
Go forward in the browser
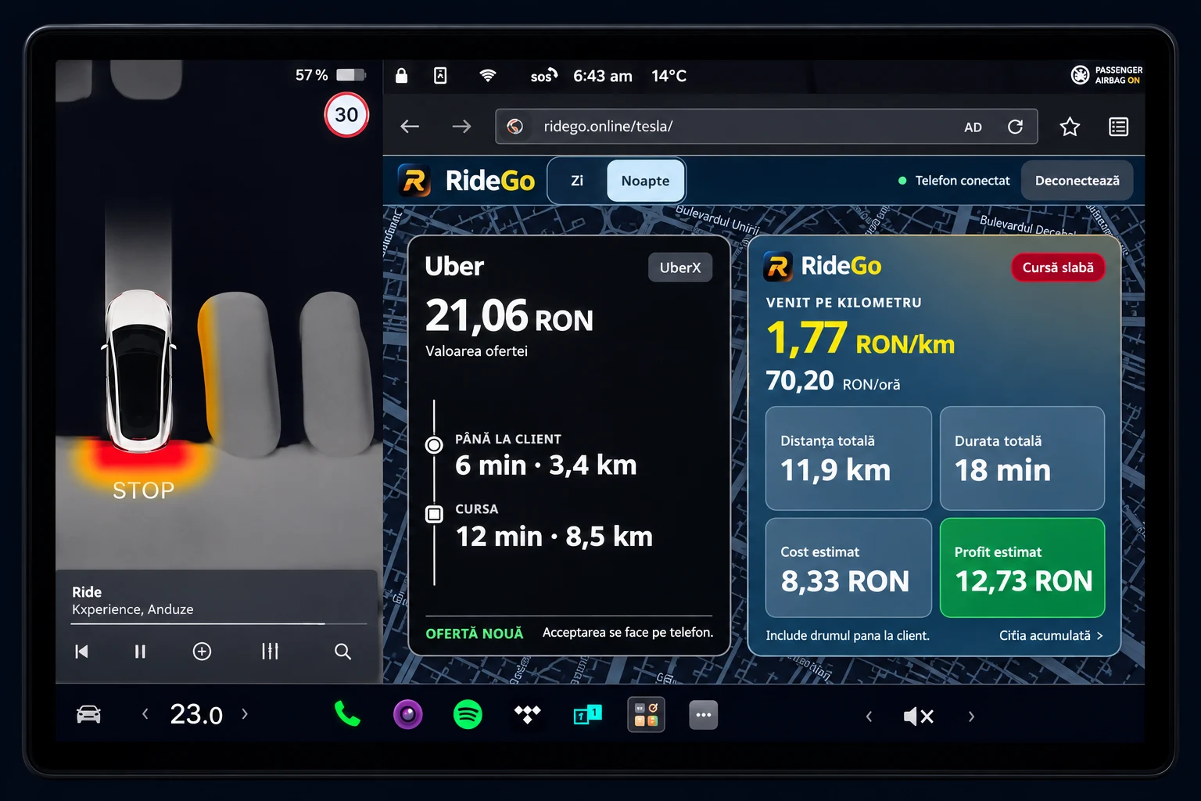point(462,127)
